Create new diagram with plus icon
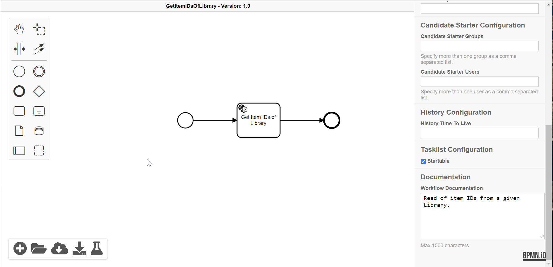The height and width of the screenshot is (267, 553). (x=20, y=248)
